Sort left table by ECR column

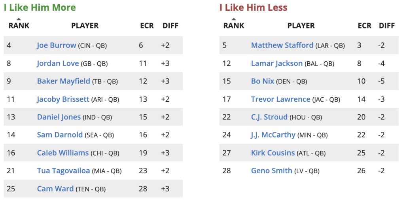(147, 26)
